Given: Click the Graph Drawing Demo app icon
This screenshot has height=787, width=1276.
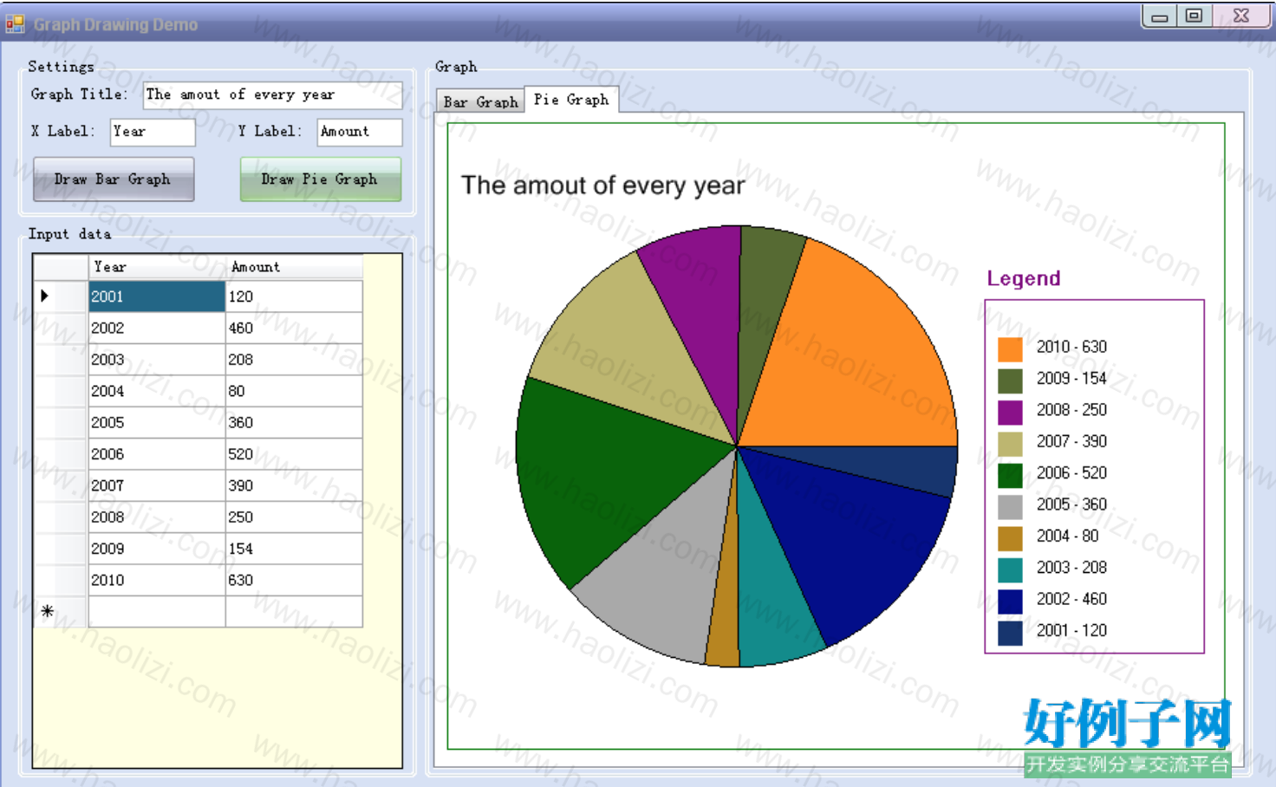Looking at the screenshot, I should (x=15, y=23).
